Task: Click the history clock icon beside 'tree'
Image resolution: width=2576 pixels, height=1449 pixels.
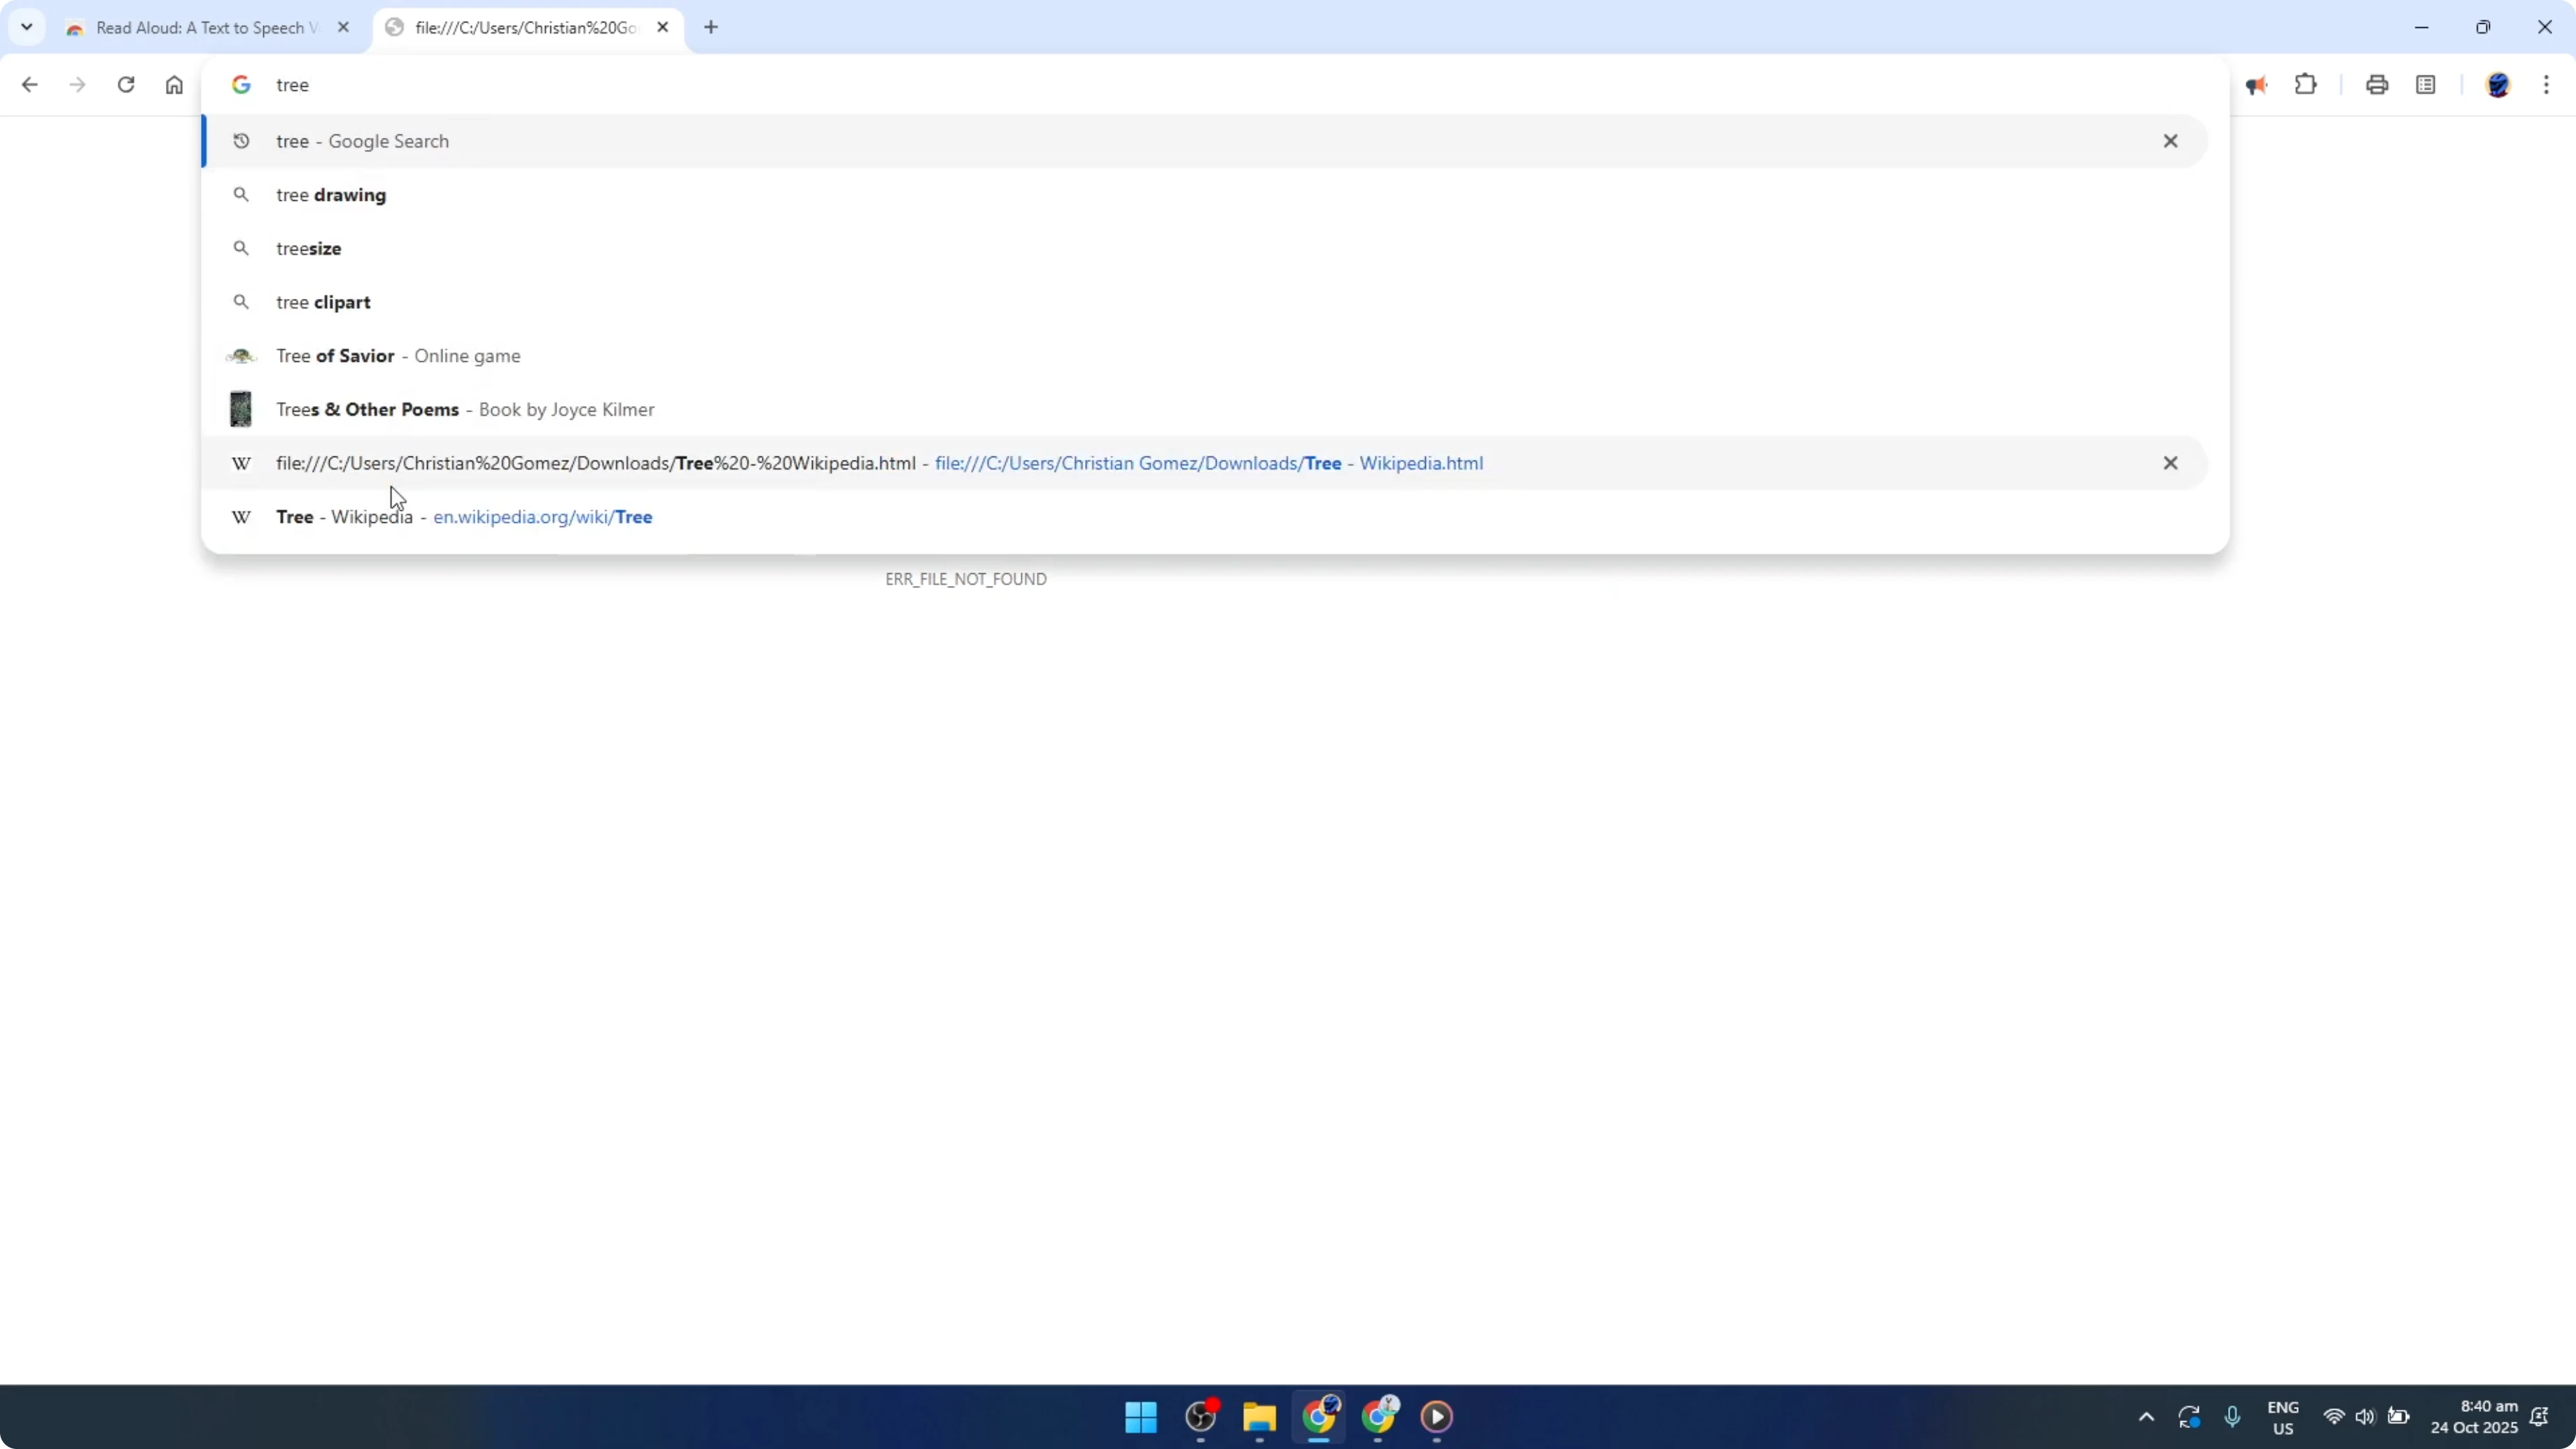Action: tap(241, 141)
